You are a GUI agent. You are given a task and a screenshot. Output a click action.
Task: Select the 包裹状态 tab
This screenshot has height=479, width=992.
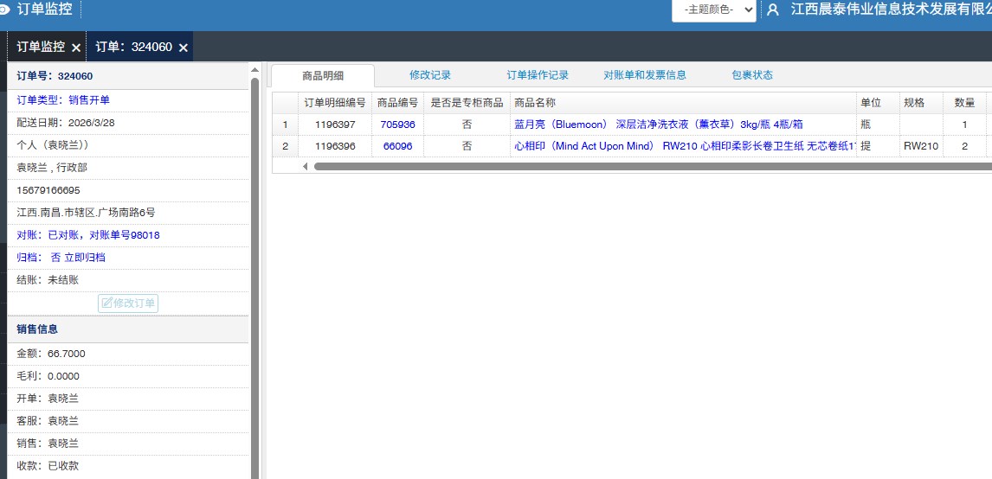752,75
